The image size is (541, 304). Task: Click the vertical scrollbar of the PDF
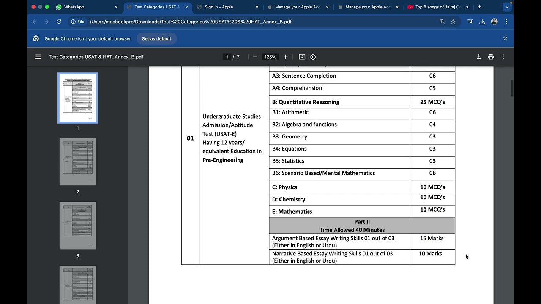click(x=512, y=88)
